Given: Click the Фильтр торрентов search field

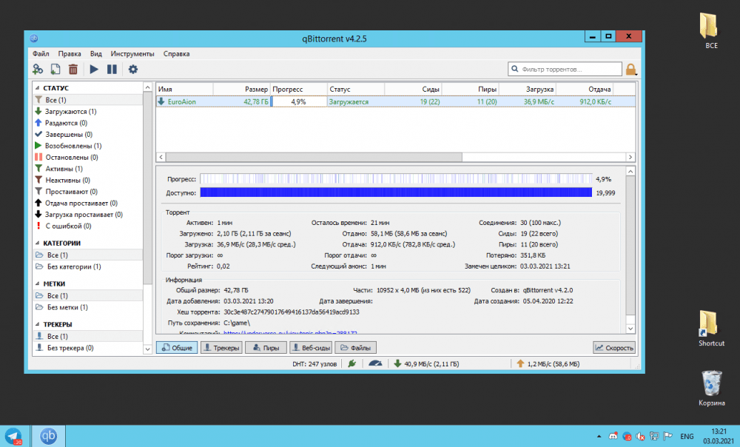Looking at the screenshot, I should (x=566, y=69).
